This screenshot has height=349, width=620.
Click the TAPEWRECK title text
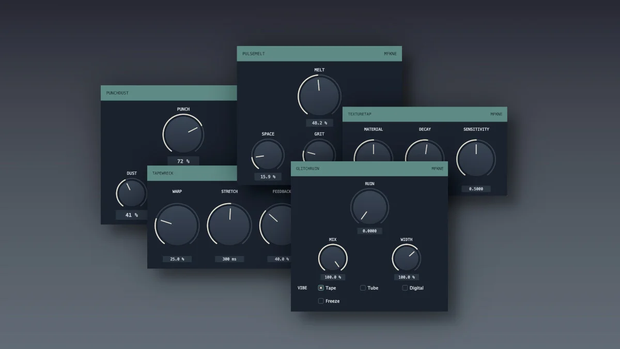163,173
